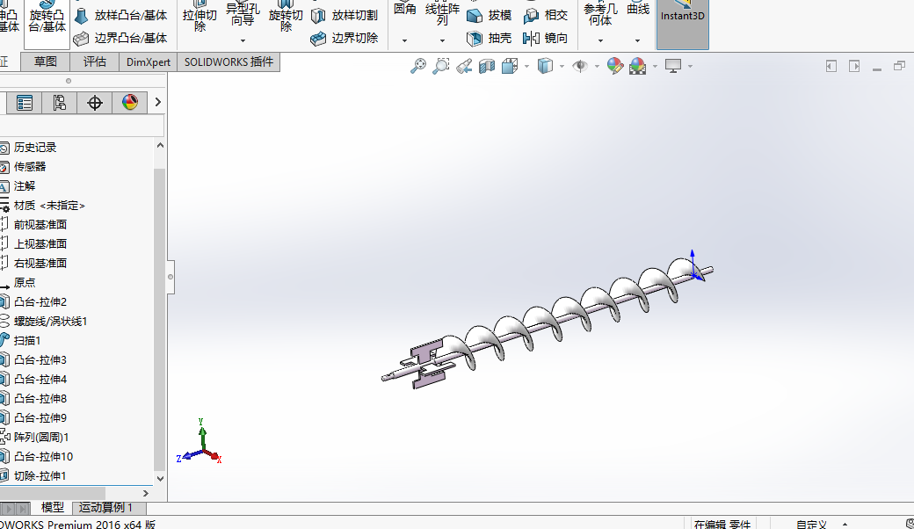Select the 前视基准面 plane
This screenshot has height=529, width=914.
pos(40,224)
